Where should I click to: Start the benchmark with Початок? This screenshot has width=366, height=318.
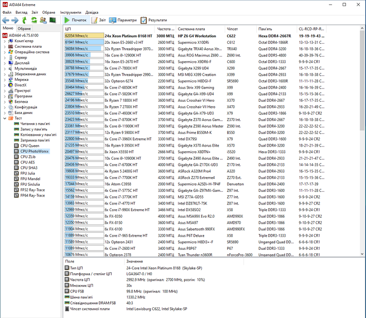pos(76,20)
